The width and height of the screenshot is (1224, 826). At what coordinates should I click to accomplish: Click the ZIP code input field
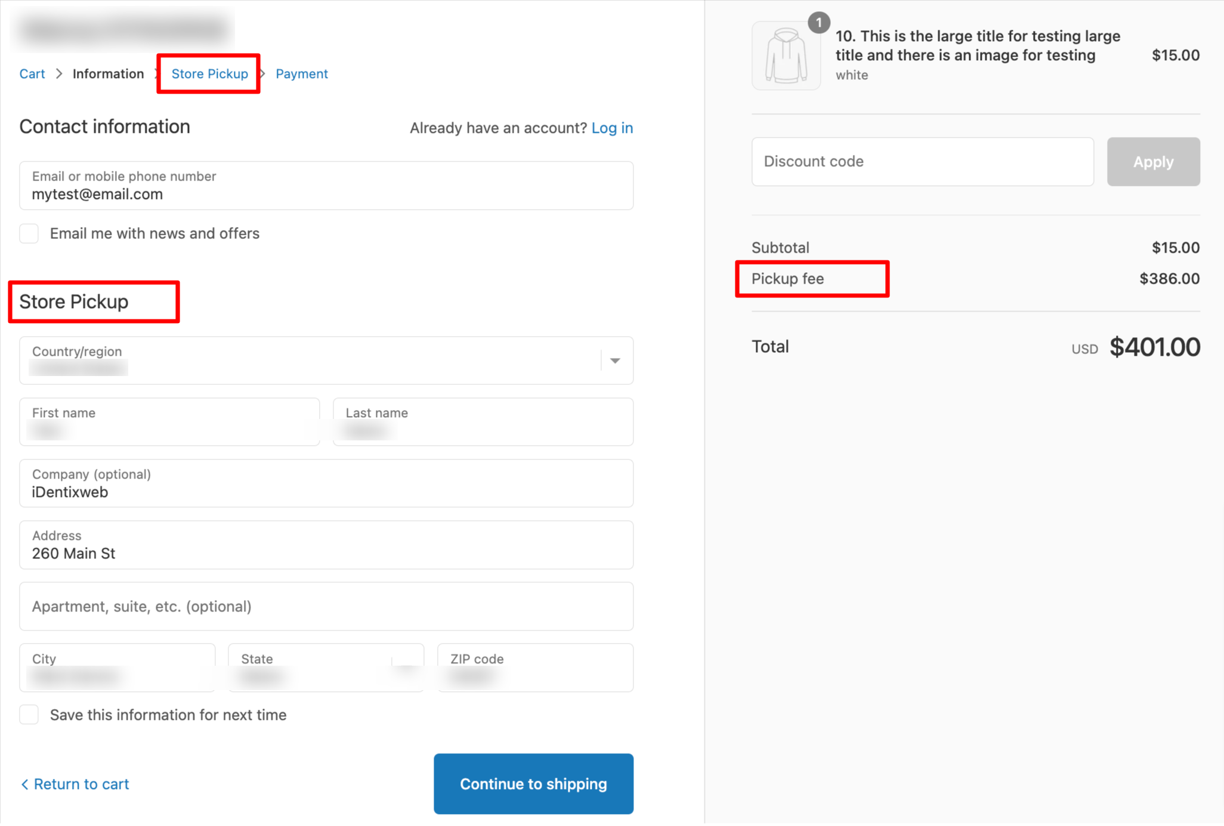534,667
